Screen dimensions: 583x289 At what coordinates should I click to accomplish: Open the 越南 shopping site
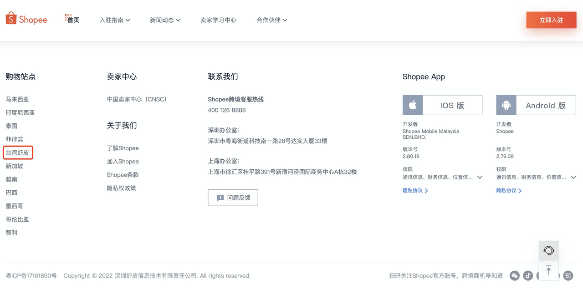click(11, 179)
